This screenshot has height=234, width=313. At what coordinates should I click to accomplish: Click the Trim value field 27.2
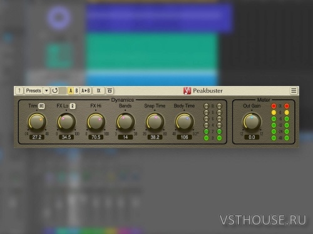37,137
